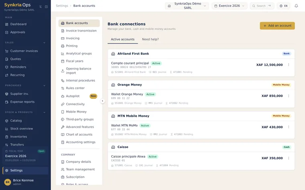Open Company details
Viewport: 305px width, 190px height.
click(x=79, y=162)
